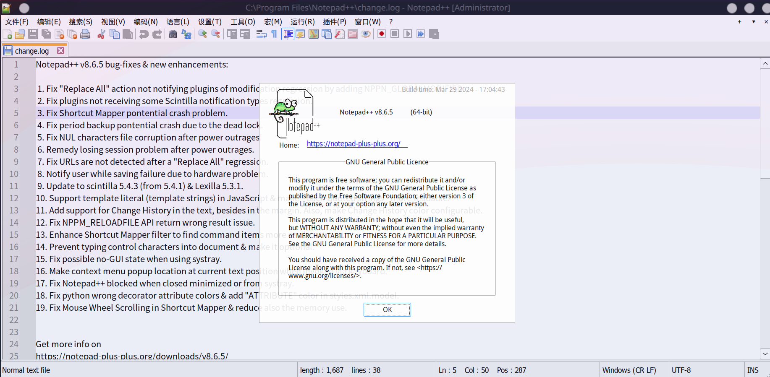Screen dimensions: 770x377
Task: Click the Save recorded macro icon
Action: click(x=434, y=34)
